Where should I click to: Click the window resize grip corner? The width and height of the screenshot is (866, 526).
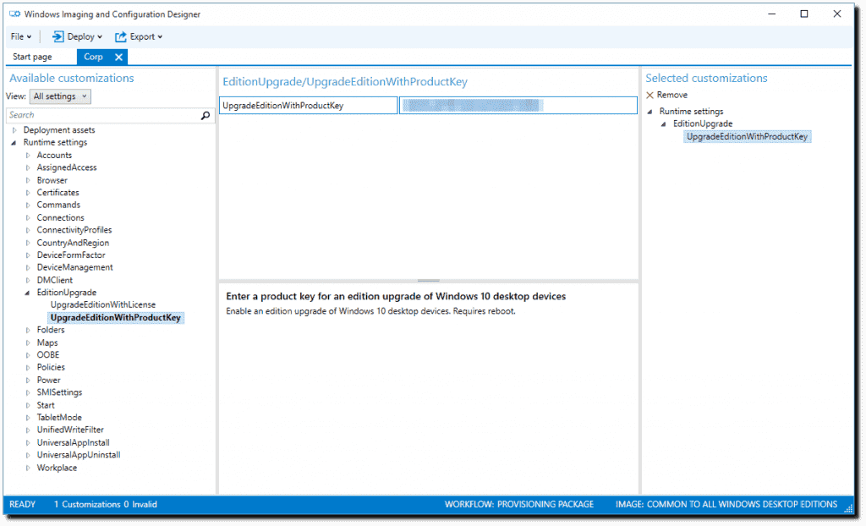(x=847, y=508)
